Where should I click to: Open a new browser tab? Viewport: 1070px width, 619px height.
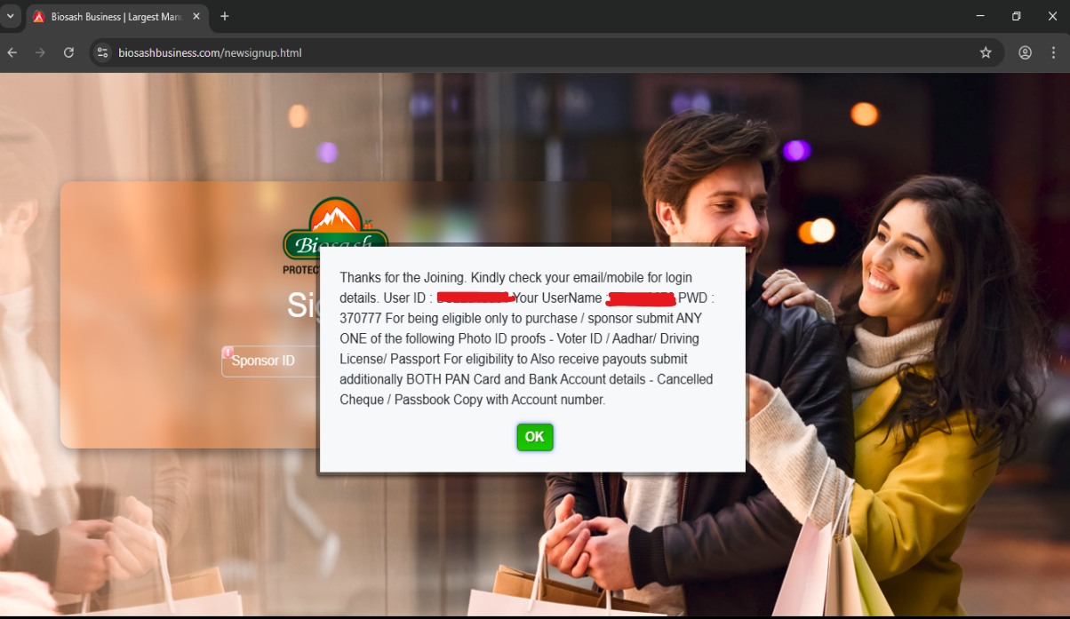[x=225, y=17]
